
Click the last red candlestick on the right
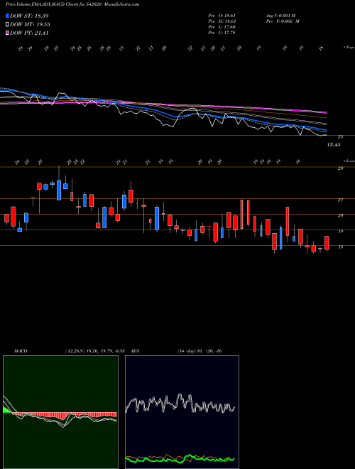pyautogui.click(x=327, y=243)
